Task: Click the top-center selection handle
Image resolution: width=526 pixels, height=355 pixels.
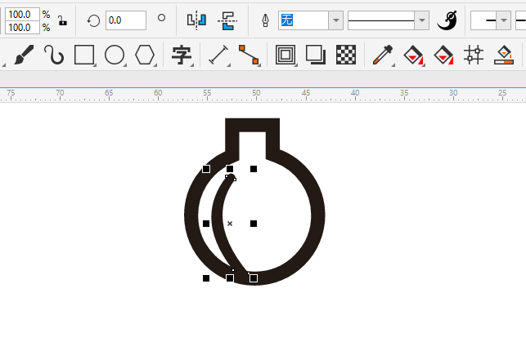Action: 230,169
